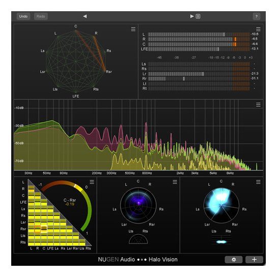
Task: Click the -70dB label on spectrum
Action: point(19,161)
